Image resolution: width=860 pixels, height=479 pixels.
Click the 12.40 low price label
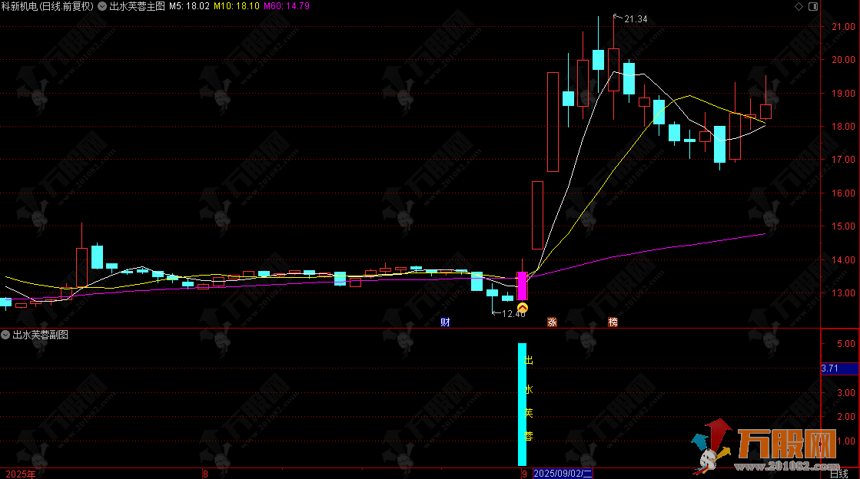514,314
